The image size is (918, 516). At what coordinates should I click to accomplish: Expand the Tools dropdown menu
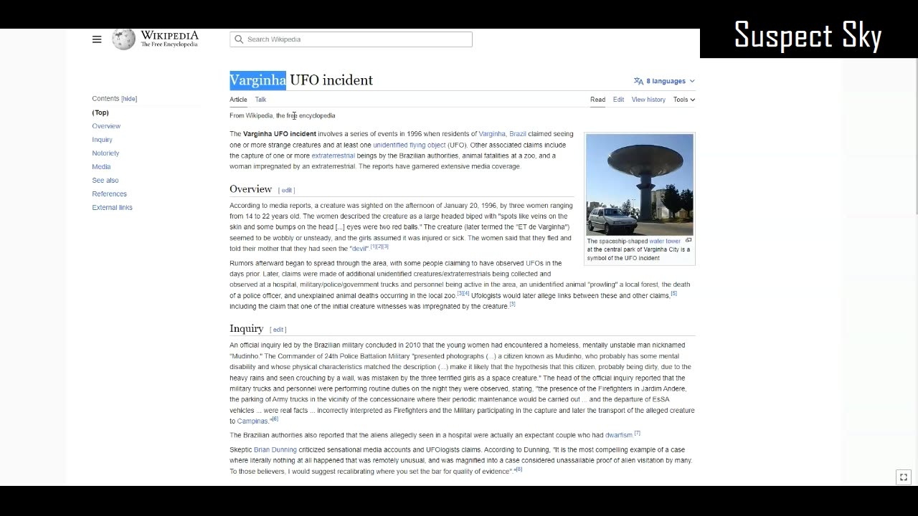[684, 100]
